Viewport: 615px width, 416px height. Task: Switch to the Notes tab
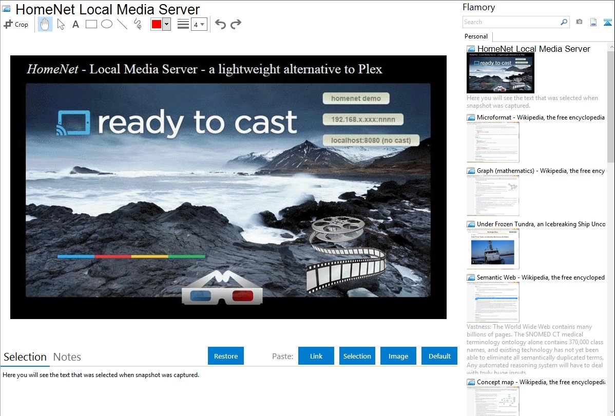pyautogui.click(x=67, y=357)
